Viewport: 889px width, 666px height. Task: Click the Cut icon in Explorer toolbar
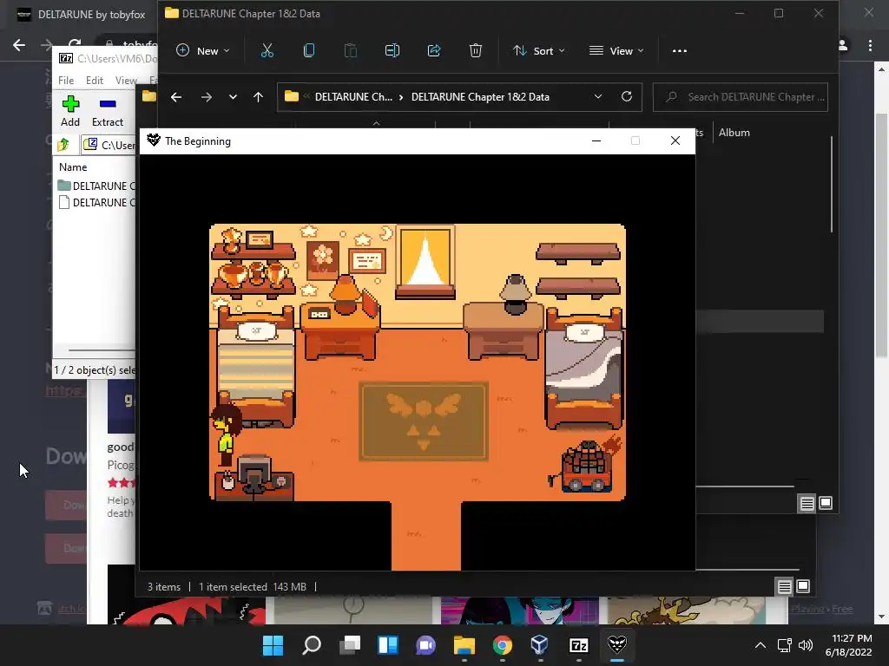pos(267,51)
